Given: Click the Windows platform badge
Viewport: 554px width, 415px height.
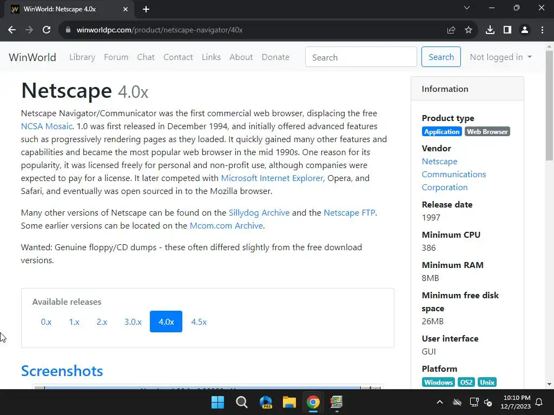Looking at the screenshot, I should tap(438, 382).
